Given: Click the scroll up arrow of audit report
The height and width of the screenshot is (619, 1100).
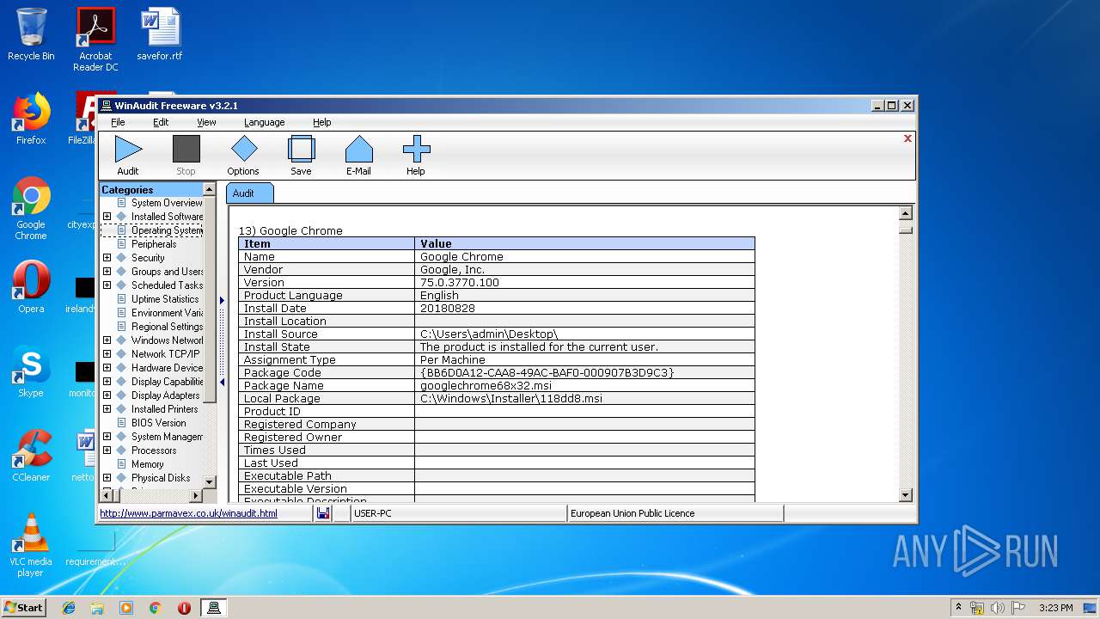Looking at the screenshot, I should 905,213.
